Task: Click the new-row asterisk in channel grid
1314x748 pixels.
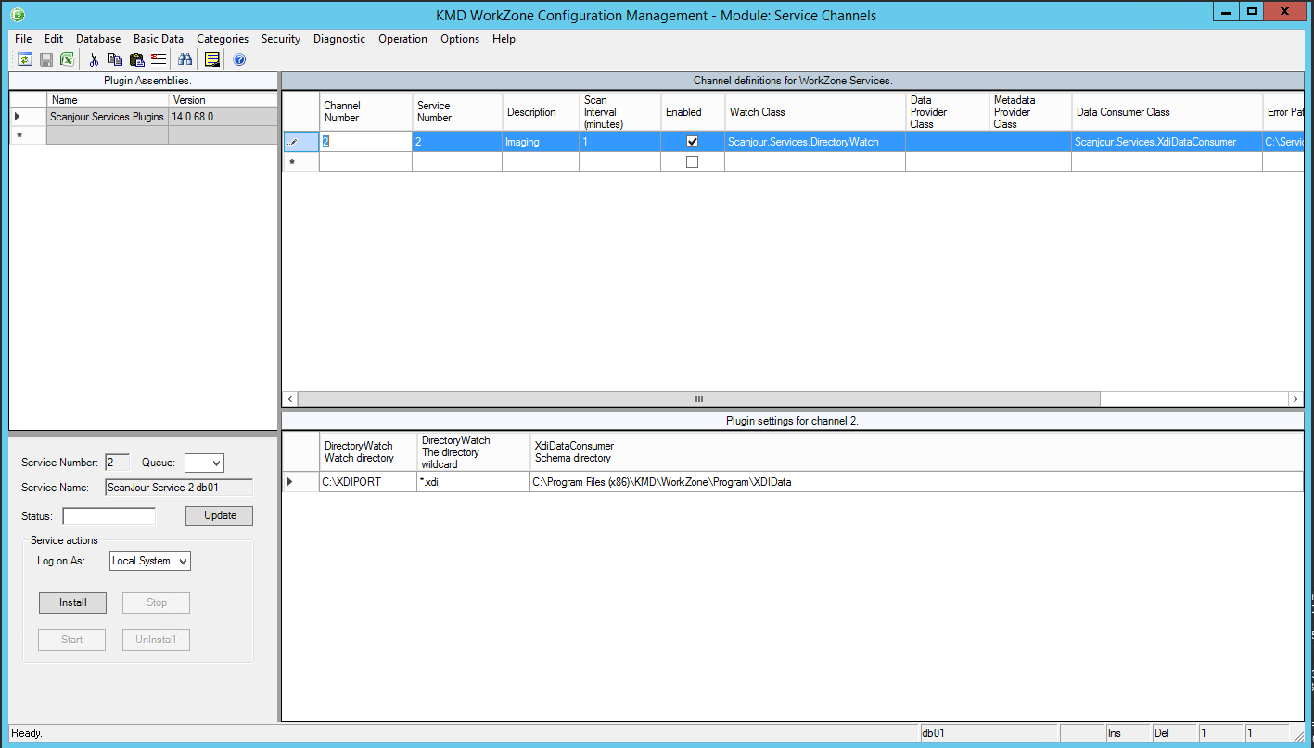Action: pos(293,162)
